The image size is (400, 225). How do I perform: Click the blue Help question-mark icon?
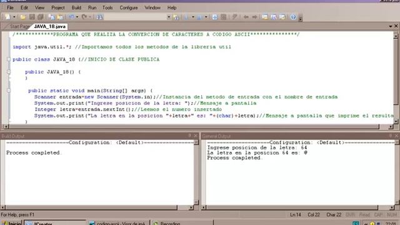point(293,17)
